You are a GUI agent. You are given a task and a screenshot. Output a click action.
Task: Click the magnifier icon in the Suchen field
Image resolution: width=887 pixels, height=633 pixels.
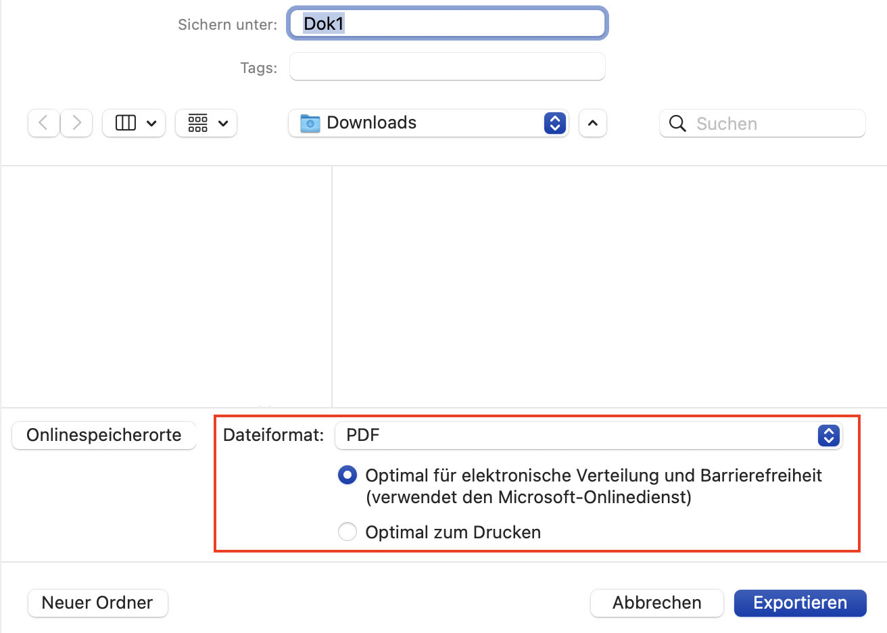point(677,124)
